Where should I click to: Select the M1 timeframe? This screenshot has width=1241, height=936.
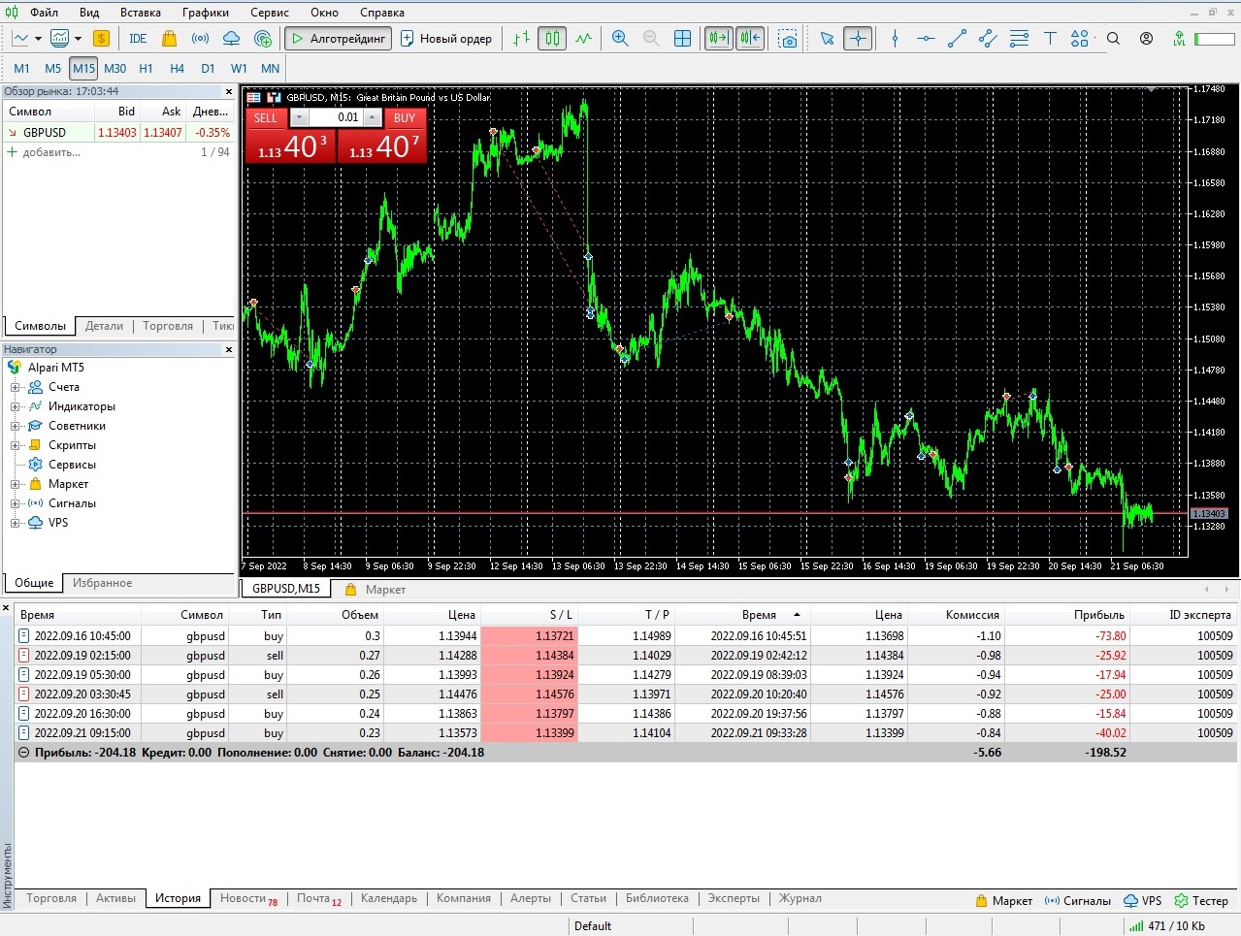pos(22,69)
